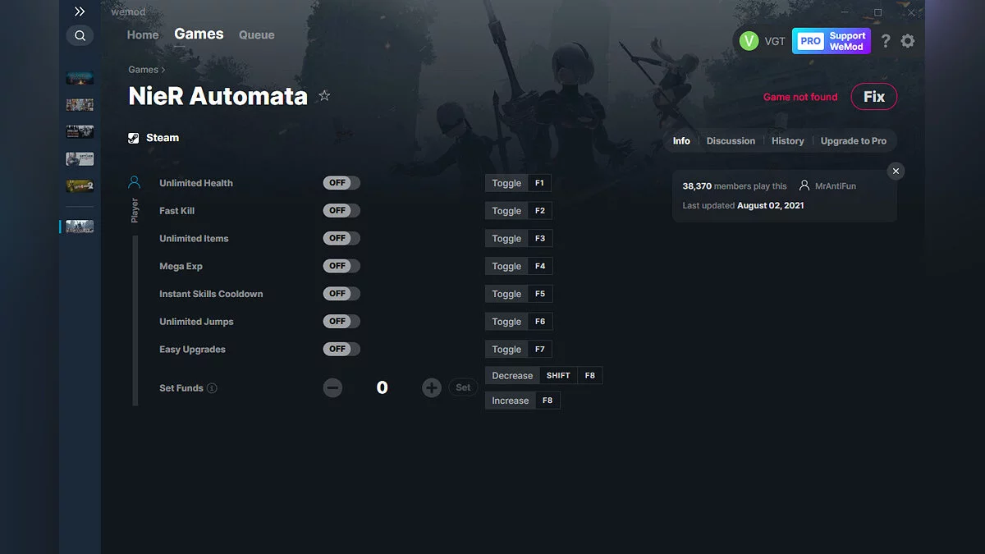This screenshot has width=985, height=554.
Task: Select the Player category icon
Action: point(135,182)
